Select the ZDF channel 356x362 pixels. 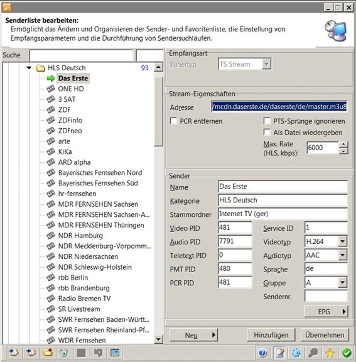[64, 109]
